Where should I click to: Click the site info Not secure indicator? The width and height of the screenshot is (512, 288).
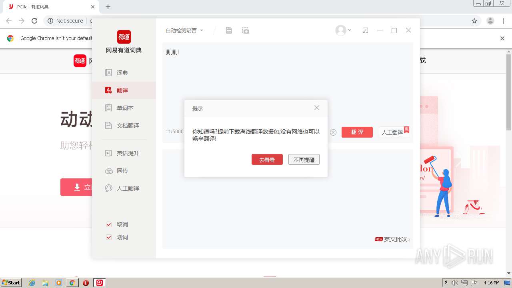pos(66,21)
